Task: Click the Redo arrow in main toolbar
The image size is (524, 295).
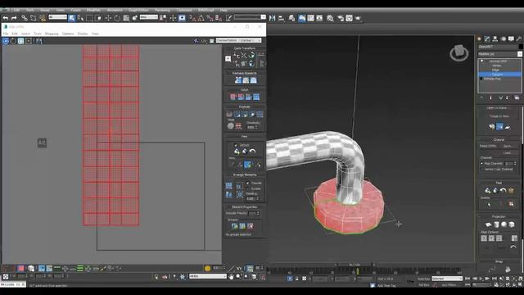Action: pos(14,18)
